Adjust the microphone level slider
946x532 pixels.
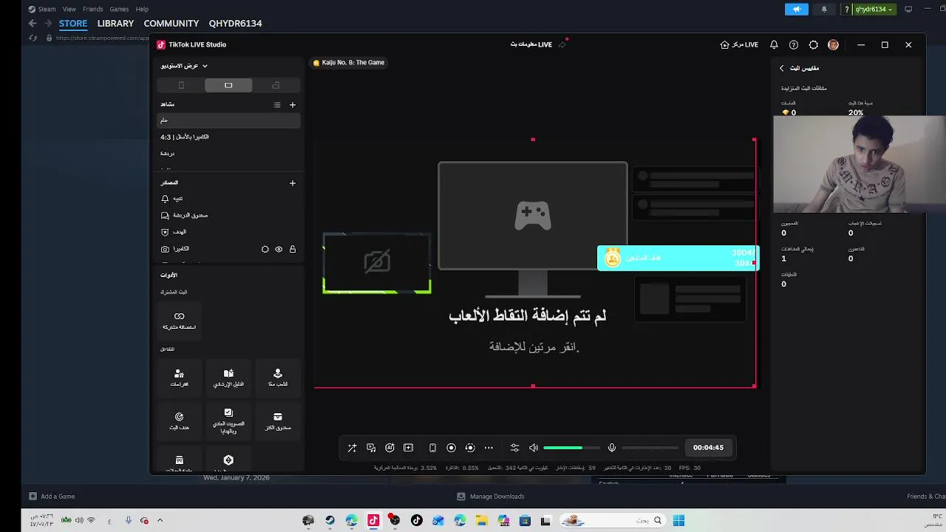coord(650,448)
